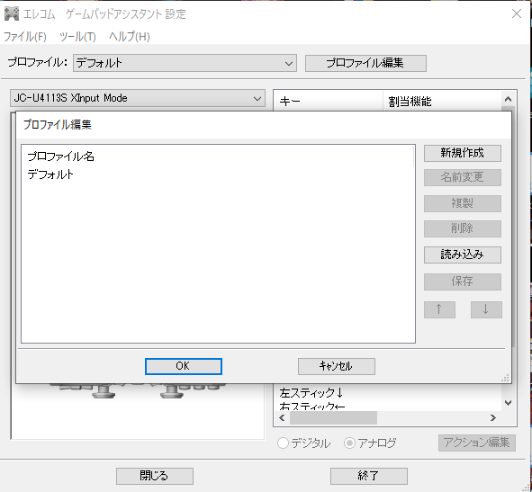Click the horizontal scroll right arrow

493,417
